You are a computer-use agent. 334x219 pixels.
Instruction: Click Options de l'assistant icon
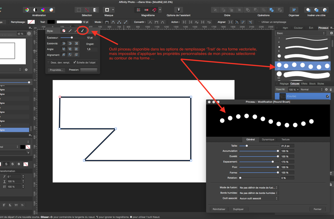coord(179,10)
